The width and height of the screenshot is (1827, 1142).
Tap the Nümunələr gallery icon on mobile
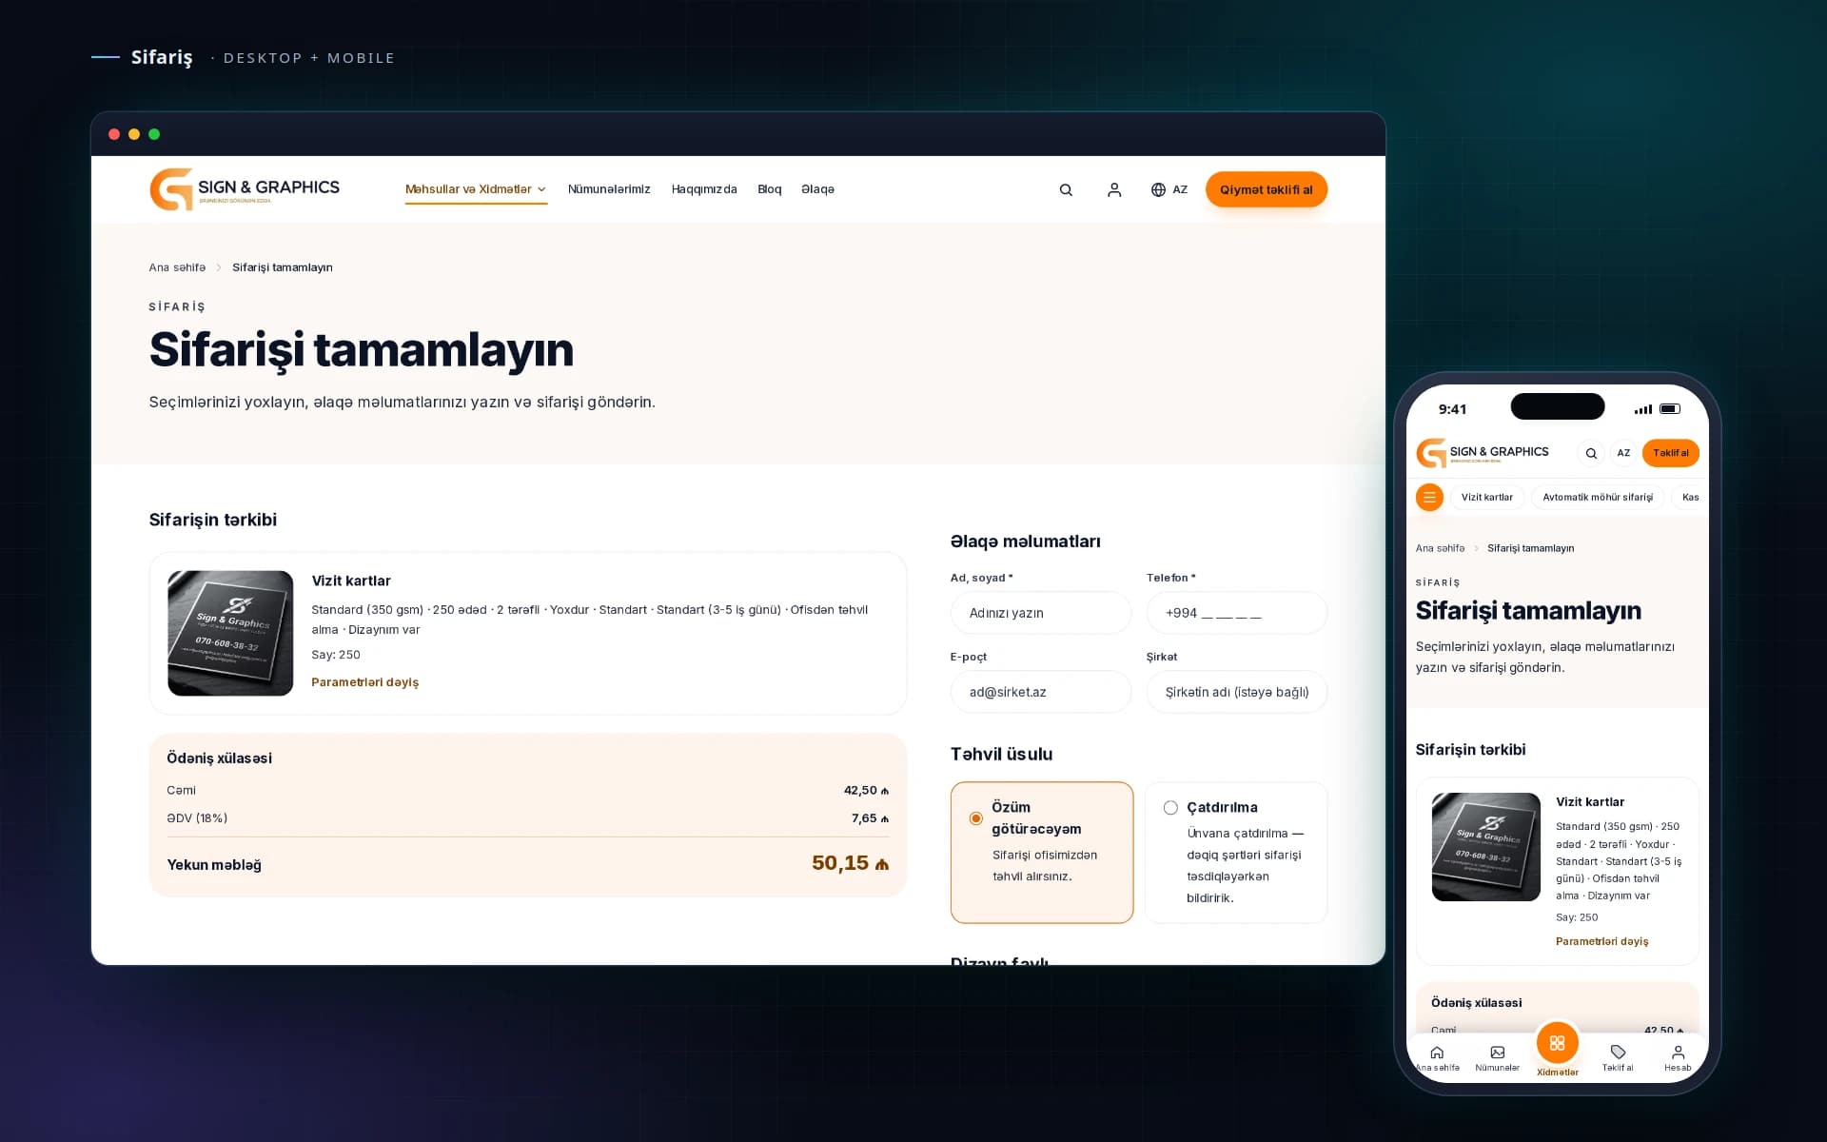1497,1053
